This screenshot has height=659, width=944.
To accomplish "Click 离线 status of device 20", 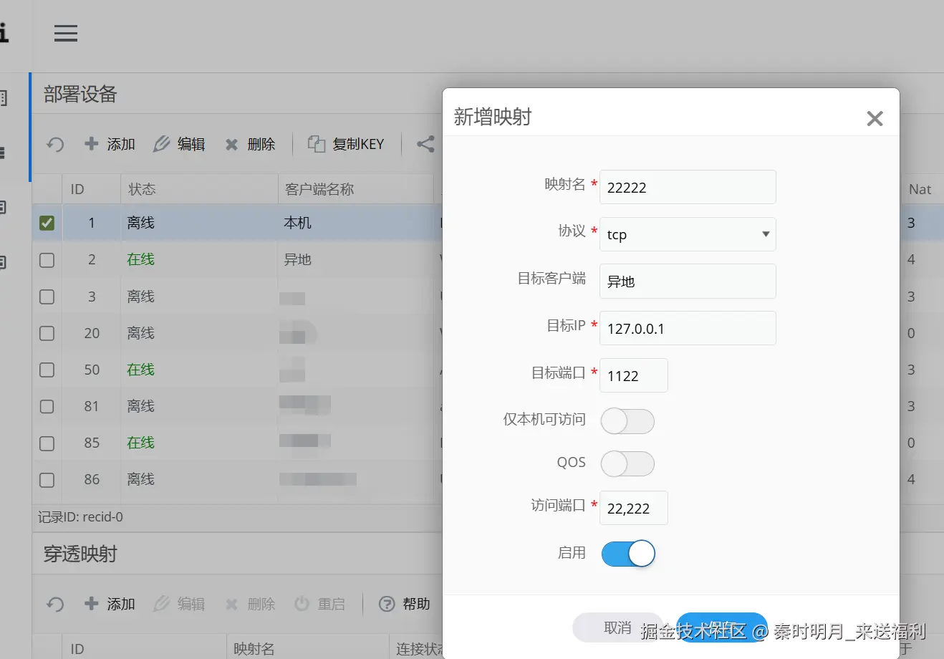I will coord(140,333).
